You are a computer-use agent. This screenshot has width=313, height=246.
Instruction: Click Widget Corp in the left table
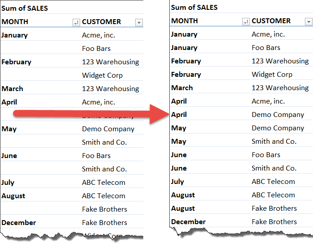(102, 75)
